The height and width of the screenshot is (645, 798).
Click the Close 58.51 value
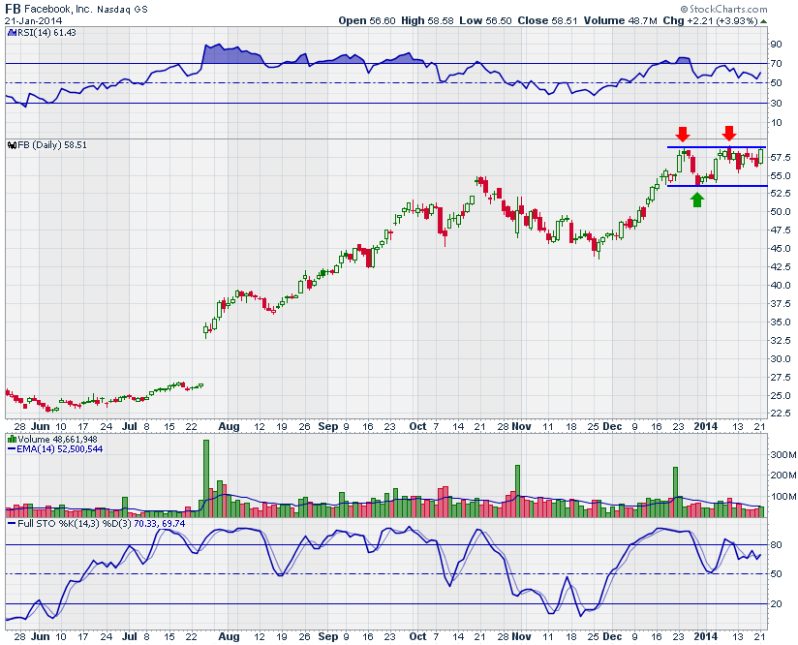click(547, 21)
